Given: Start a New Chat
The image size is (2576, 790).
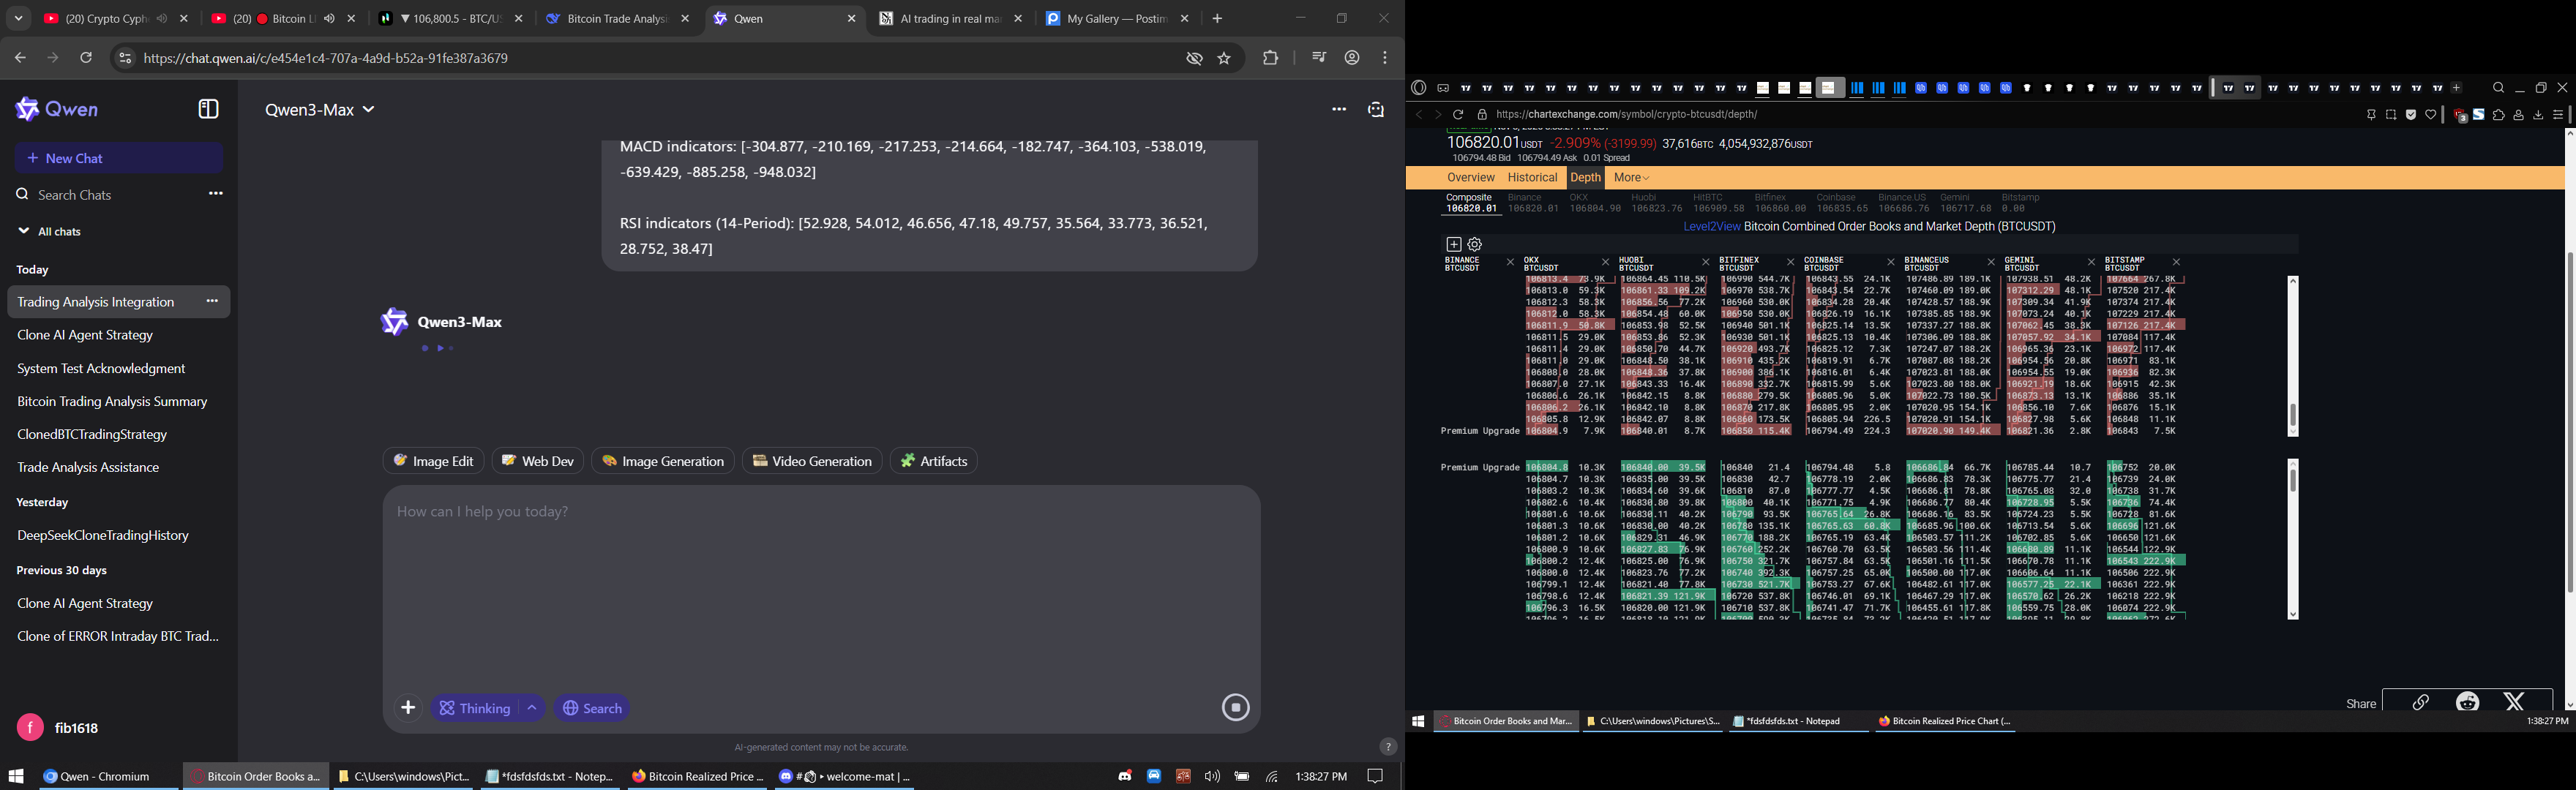Looking at the screenshot, I should [x=118, y=158].
